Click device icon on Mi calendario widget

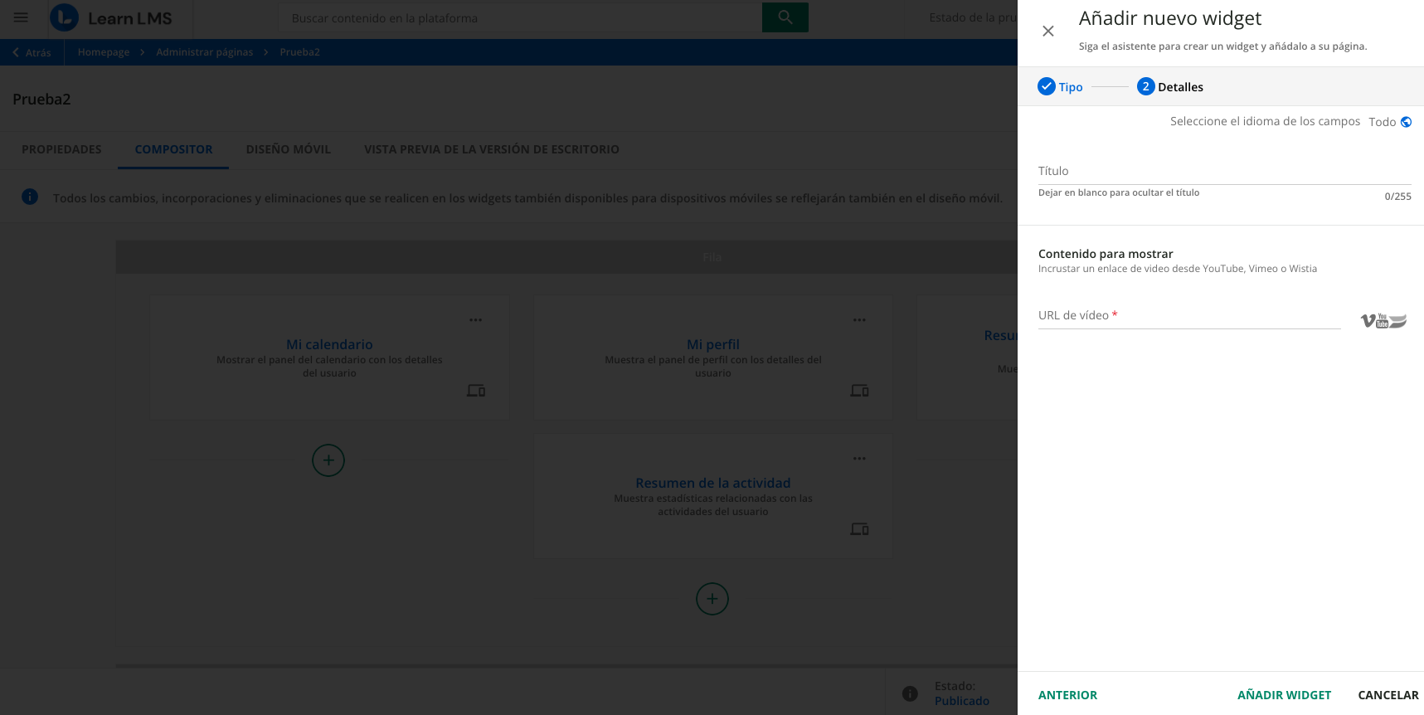(476, 391)
